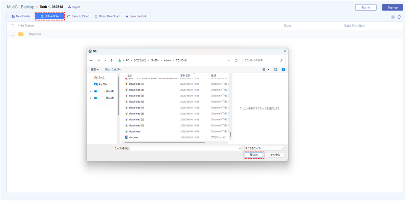The height and width of the screenshot is (201, 406).
Task: Tick the select-all checkbox beside File Name
Action: (x=13, y=26)
